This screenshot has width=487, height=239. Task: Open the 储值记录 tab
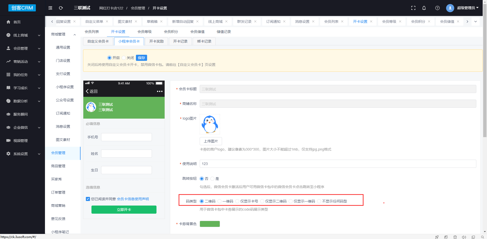tap(224, 32)
